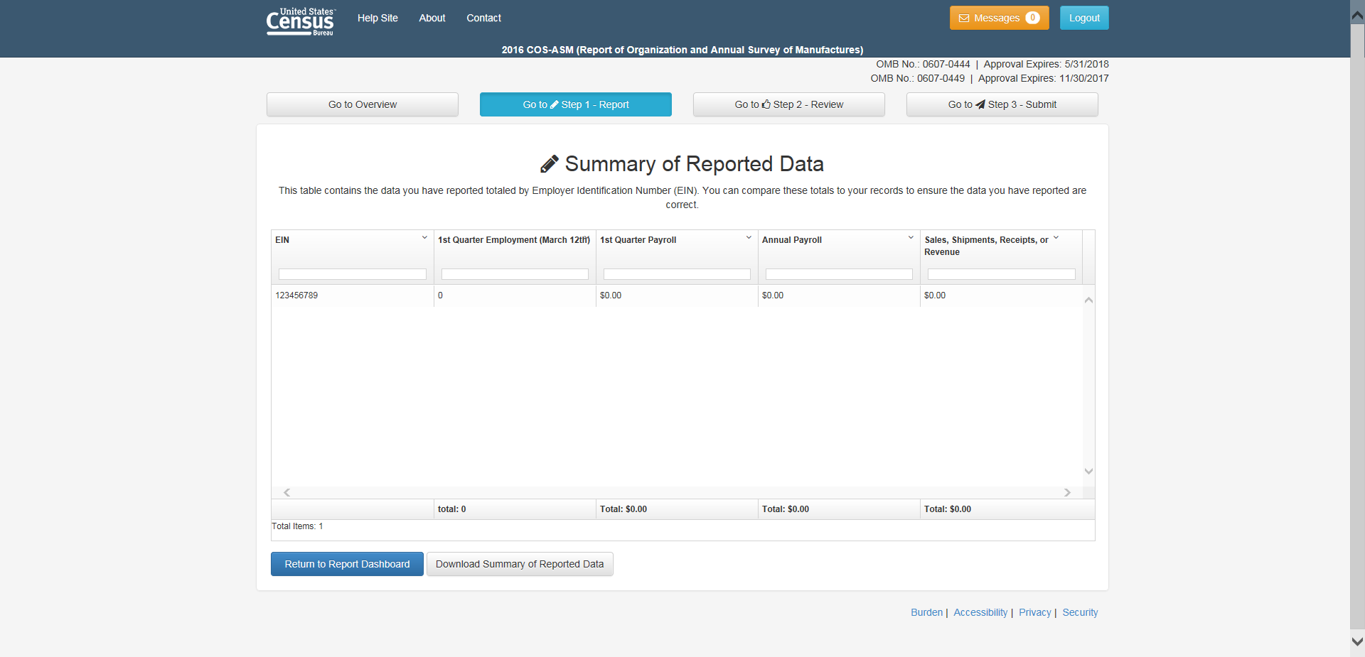Viewport: 1365px width, 657px height.
Task: Click grid scroll up arrow
Action: 1088,300
